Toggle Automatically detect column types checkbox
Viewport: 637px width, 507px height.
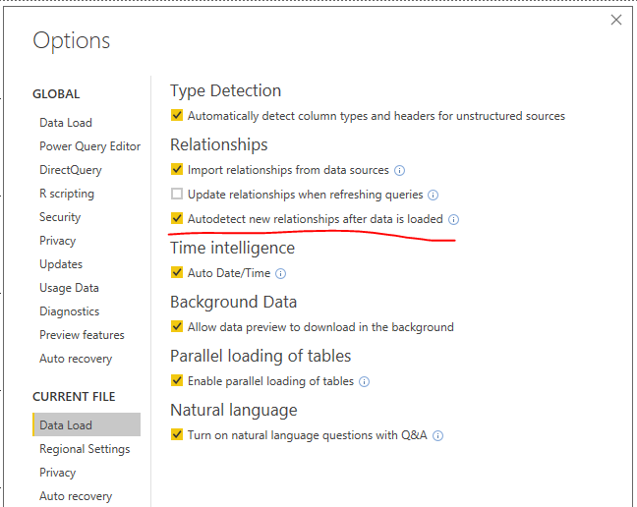click(177, 115)
